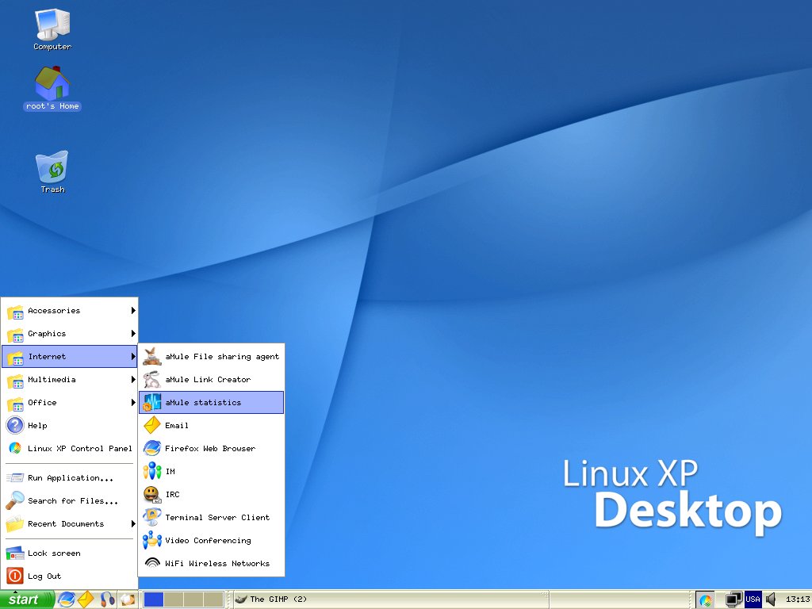Open the volume speaker tray icon

point(771,599)
